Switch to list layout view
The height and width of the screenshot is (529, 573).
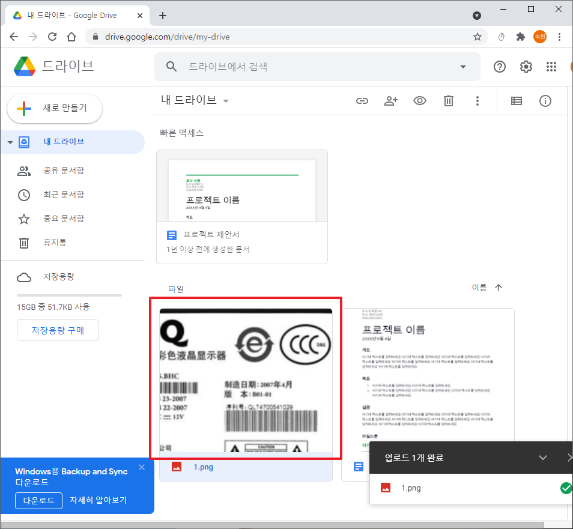[x=517, y=101]
